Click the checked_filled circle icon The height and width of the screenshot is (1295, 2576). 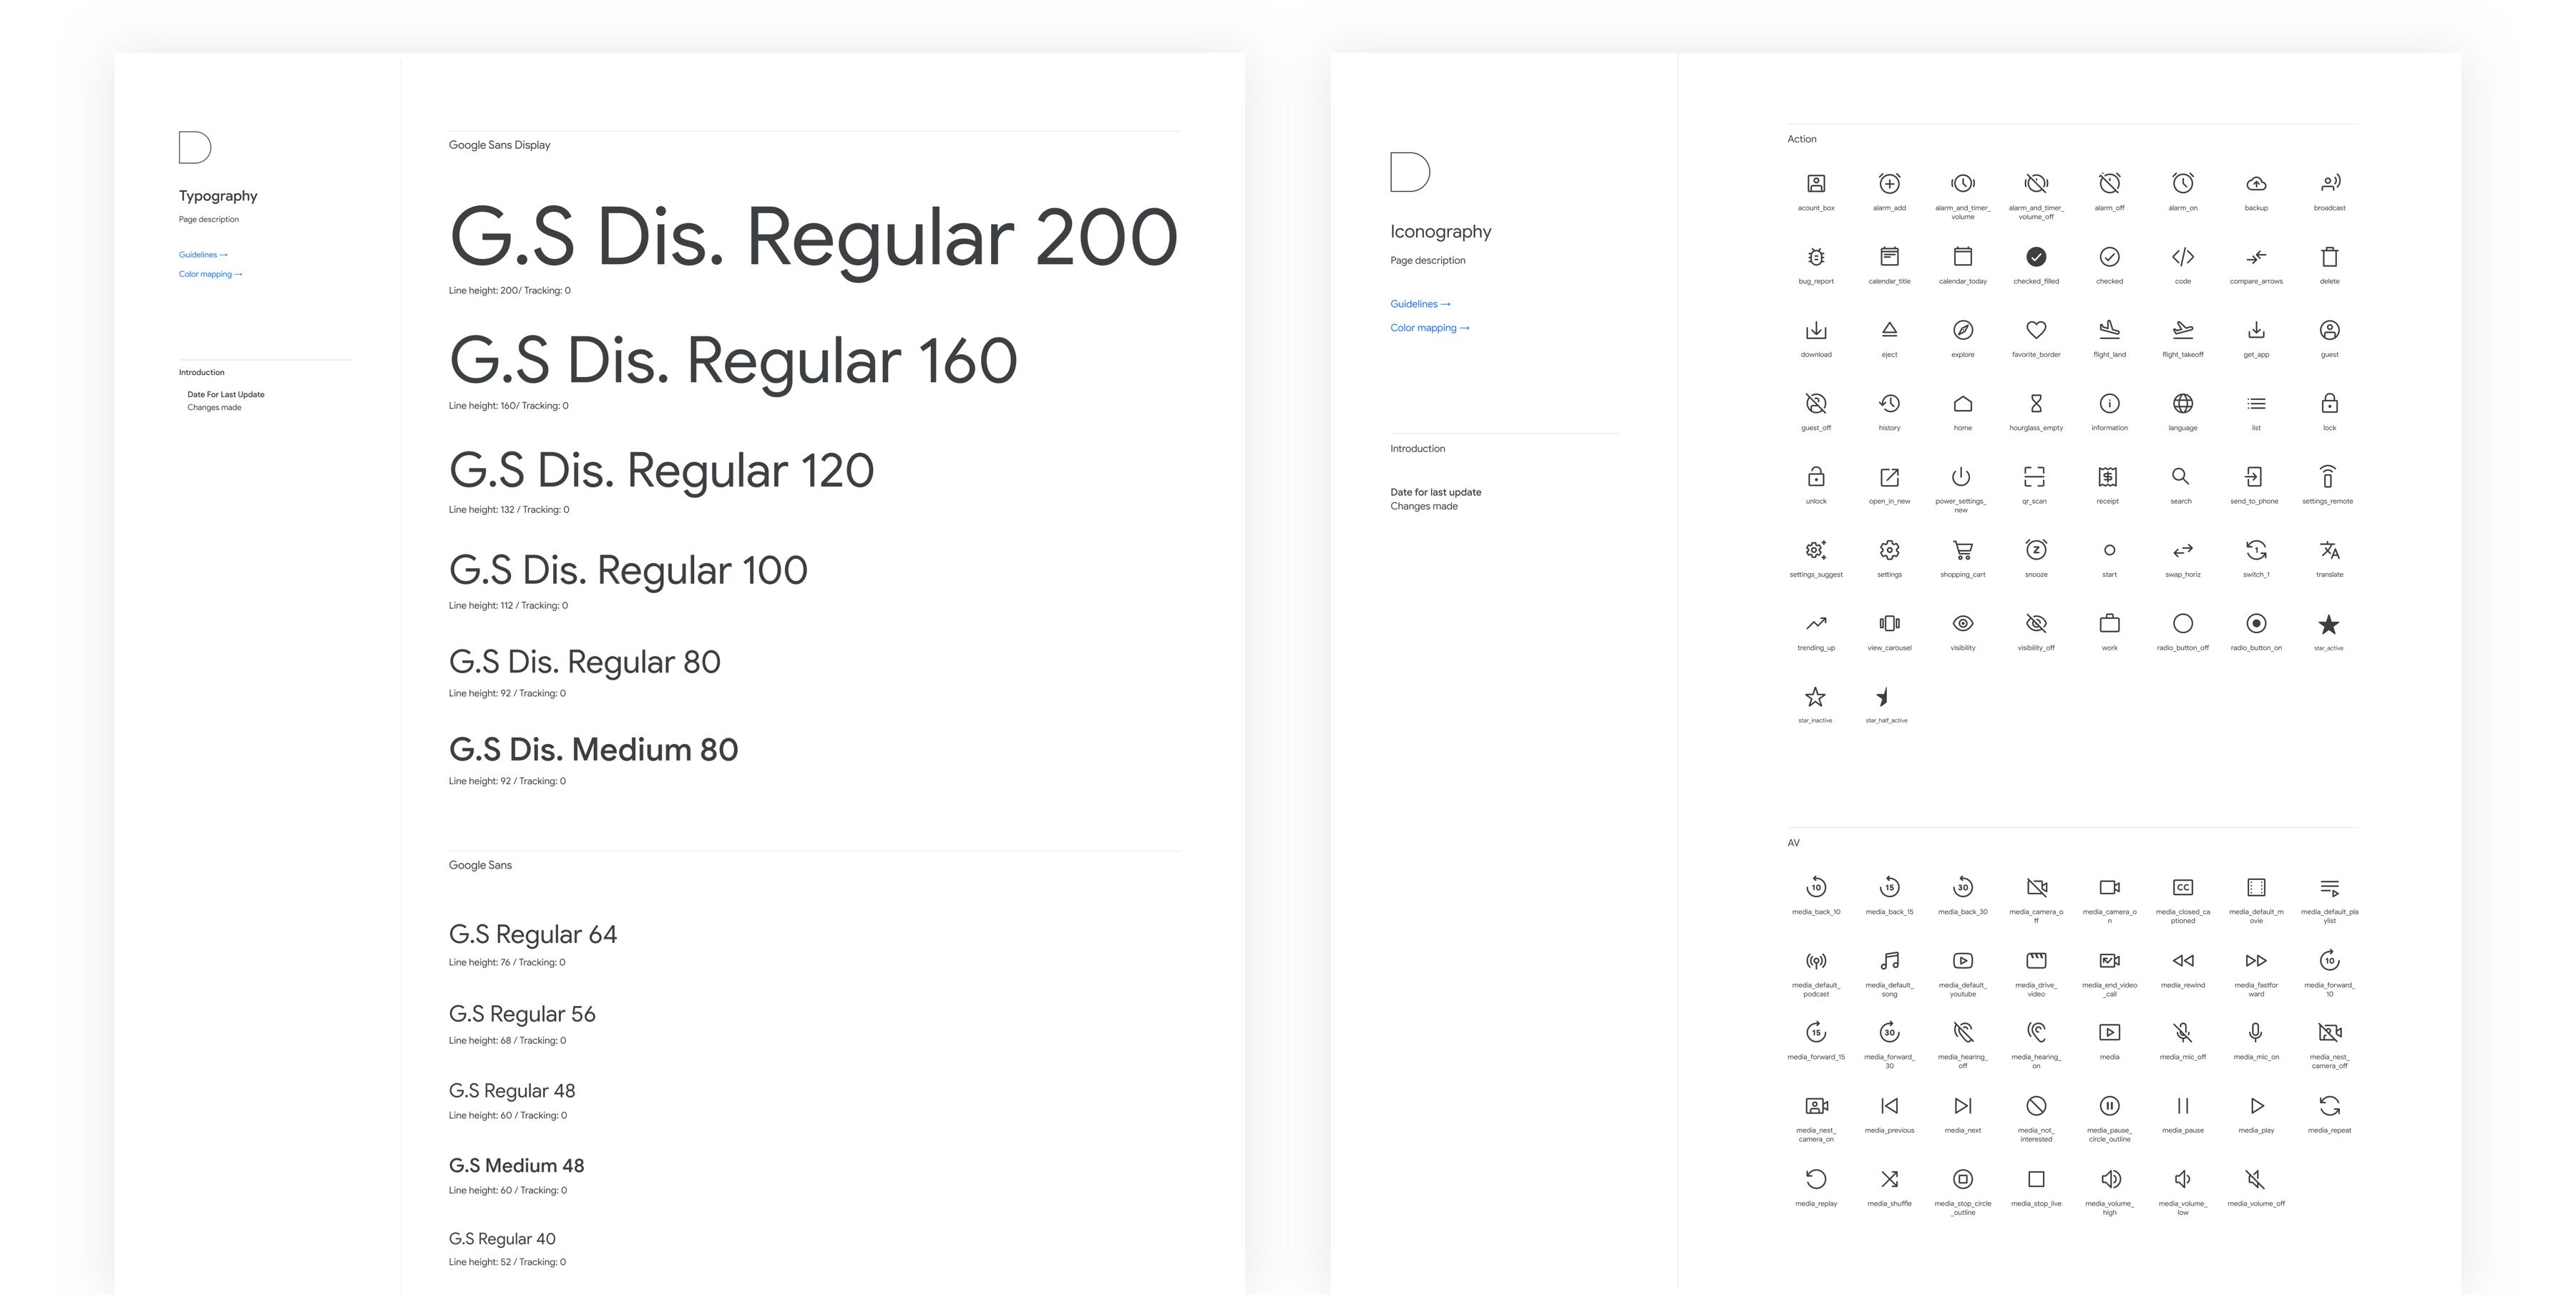[2036, 257]
